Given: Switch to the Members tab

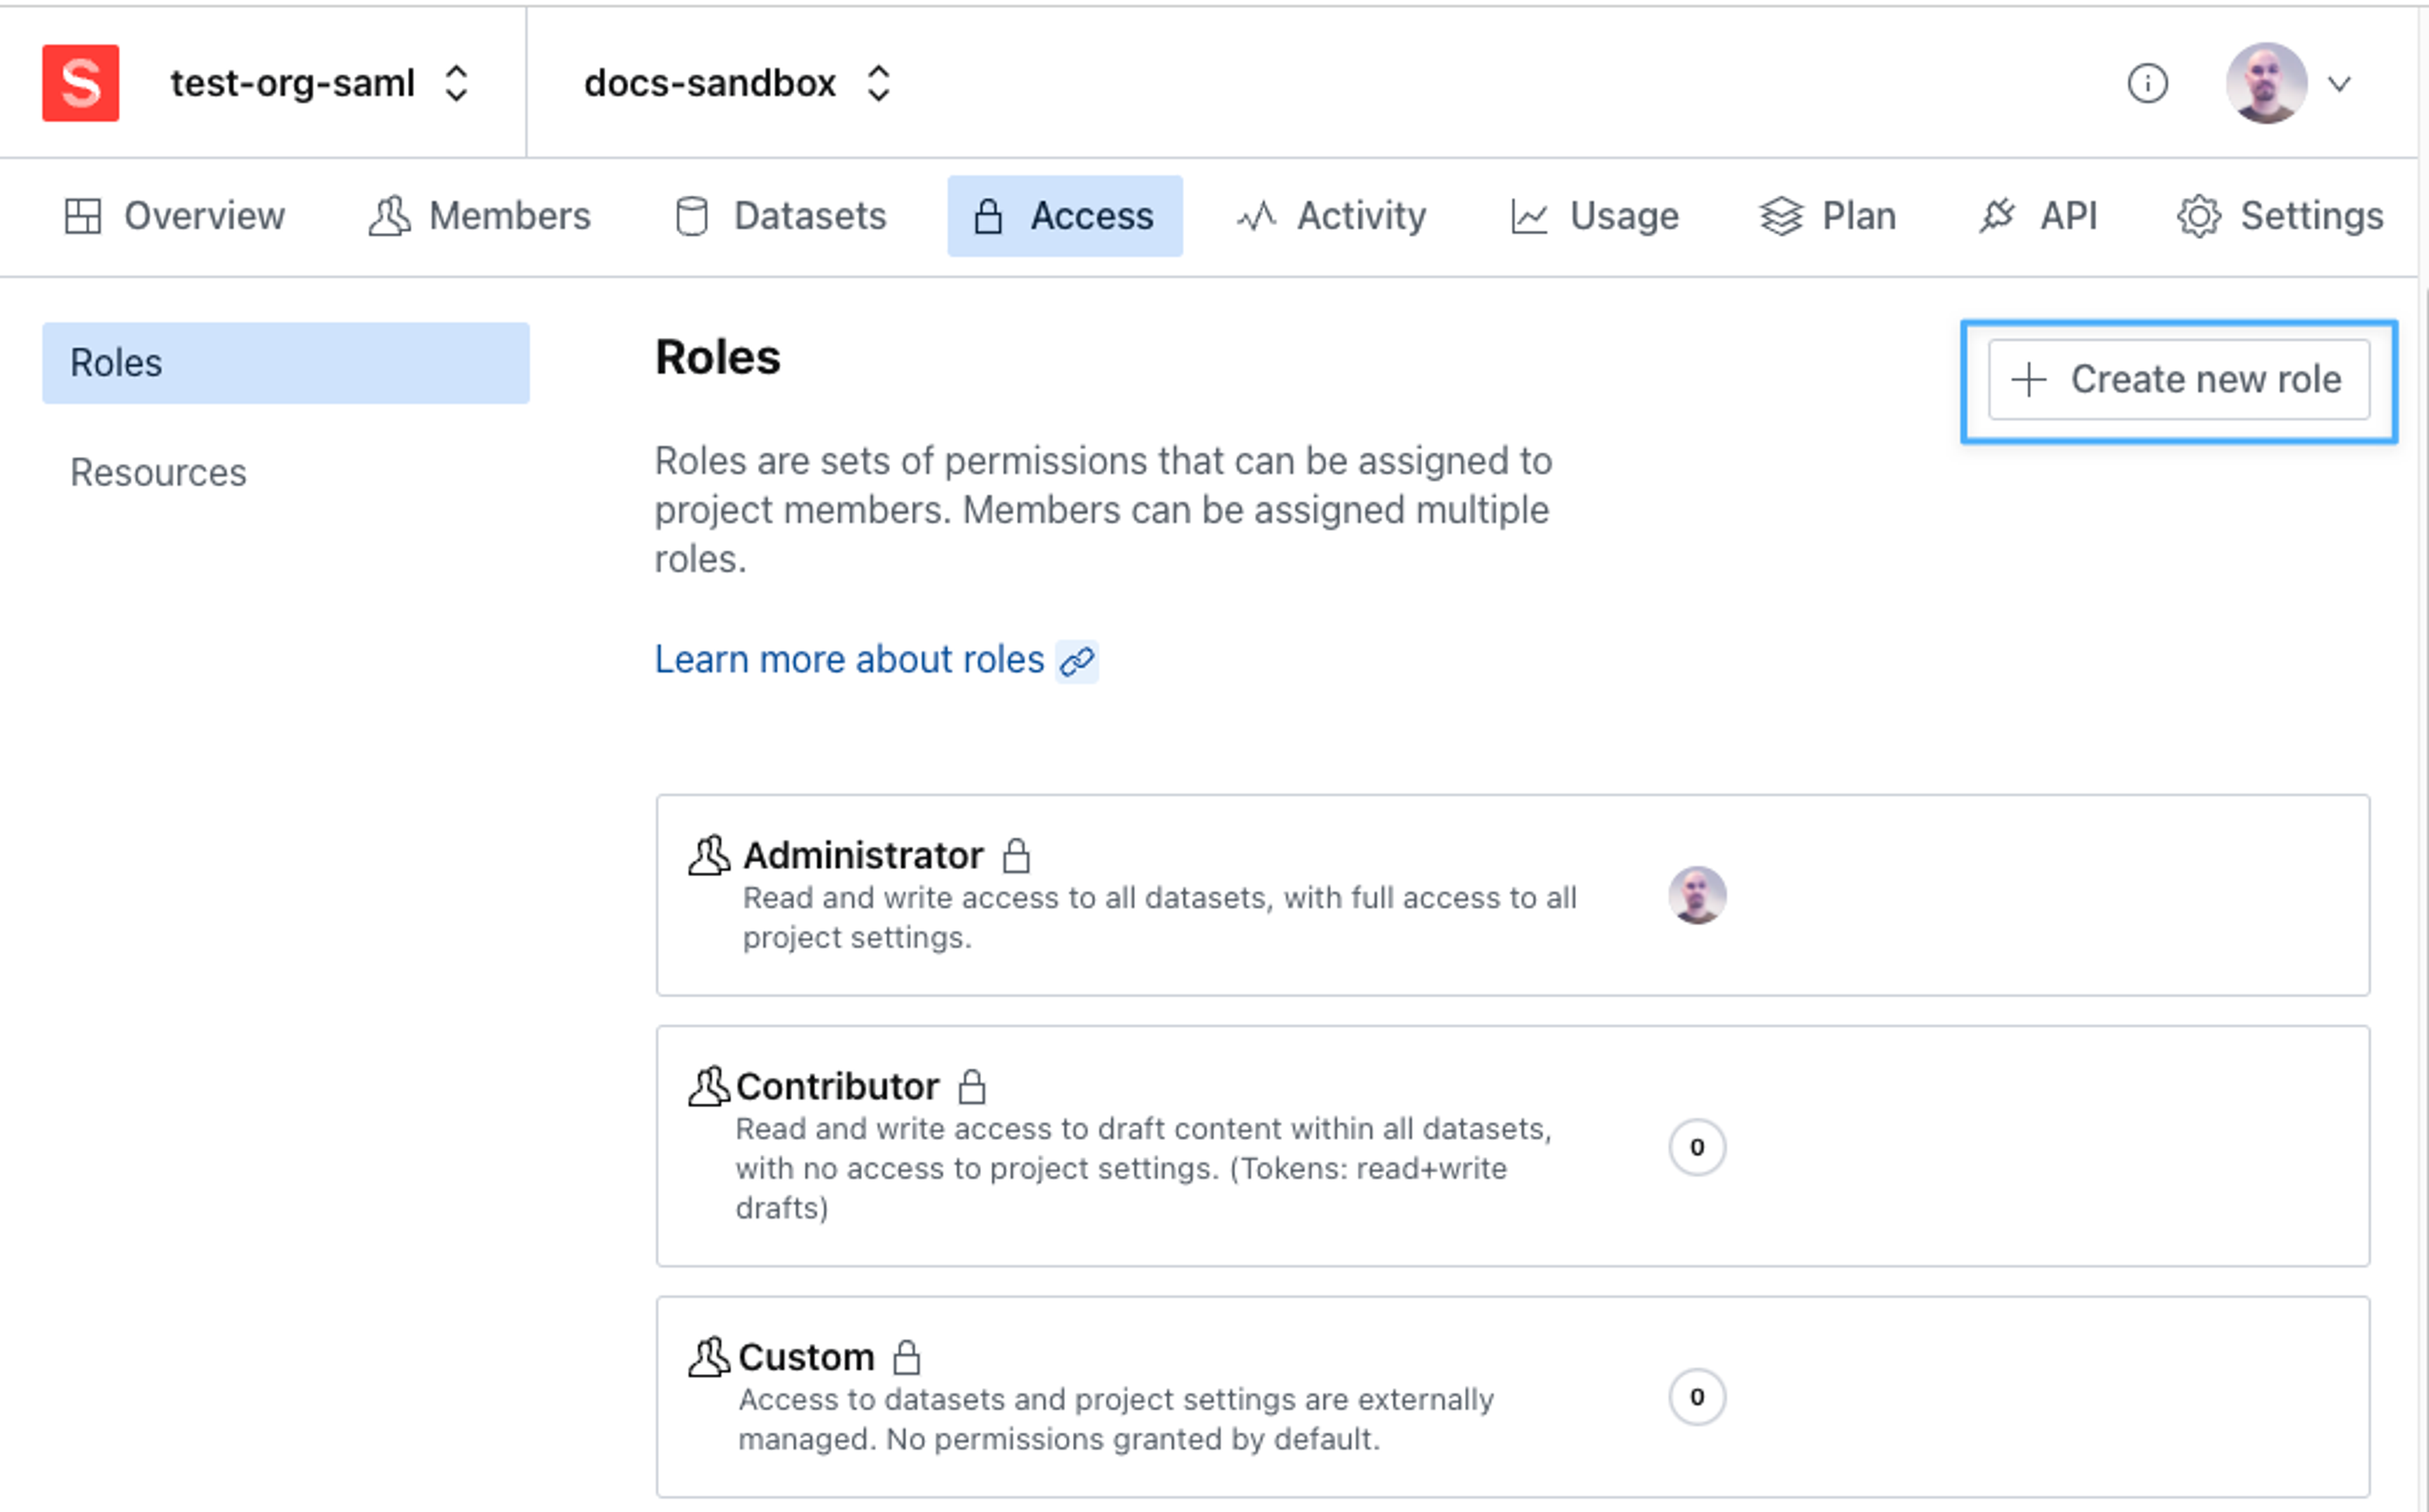Looking at the screenshot, I should (480, 216).
